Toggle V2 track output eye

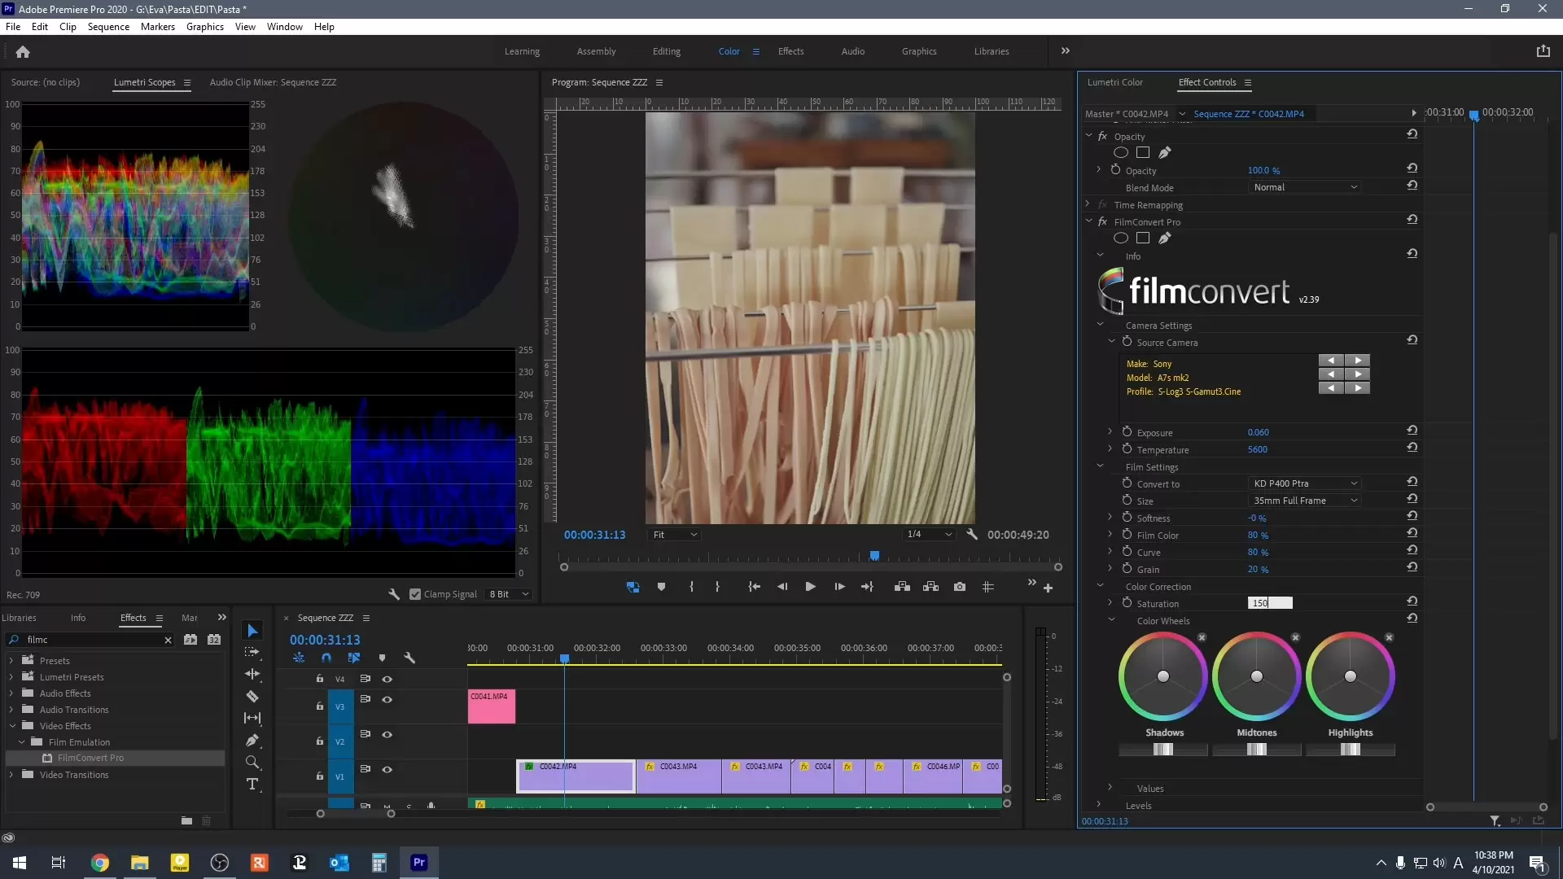tap(387, 735)
